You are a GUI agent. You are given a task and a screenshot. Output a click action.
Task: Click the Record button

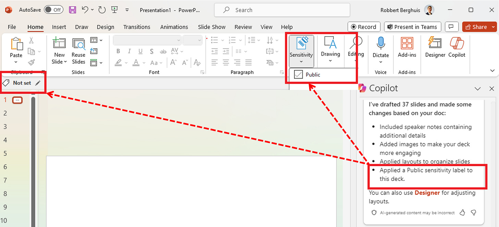click(364, 27)
